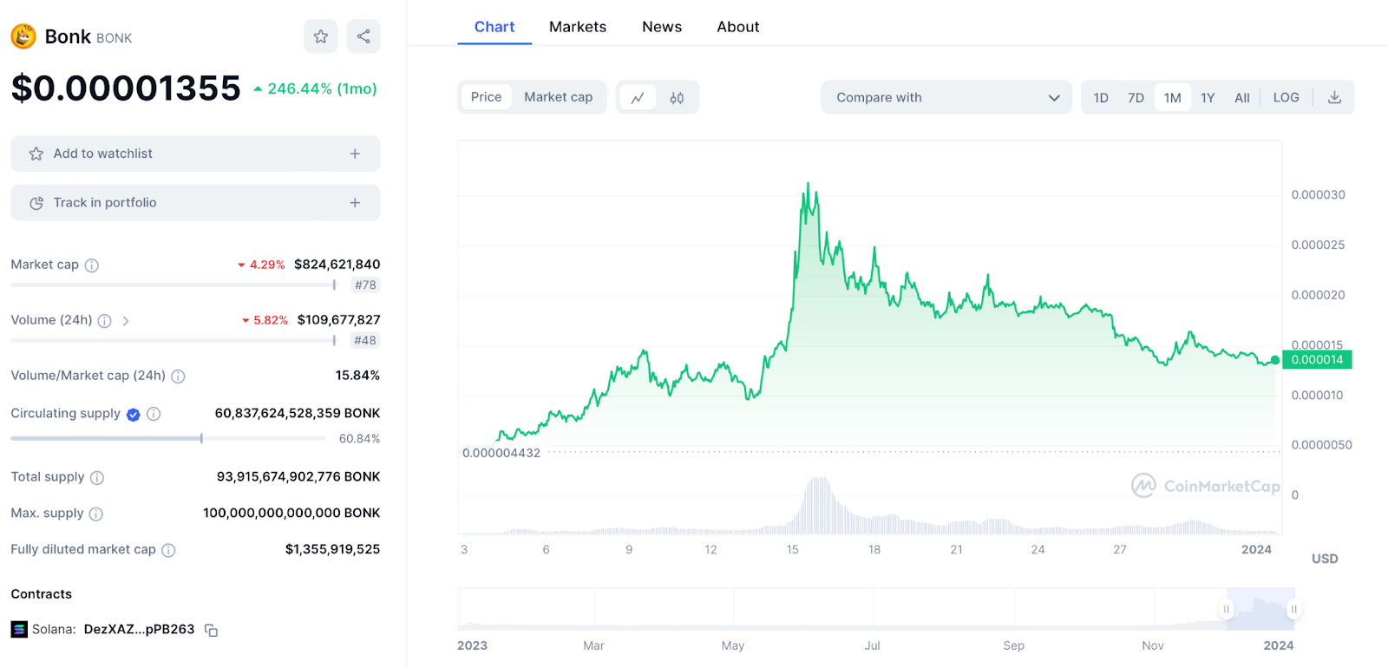The width and height of the screenshot is (1388, 668).
Task: Click the highlighted range in overview timeline
Action: pos(1260,609)
